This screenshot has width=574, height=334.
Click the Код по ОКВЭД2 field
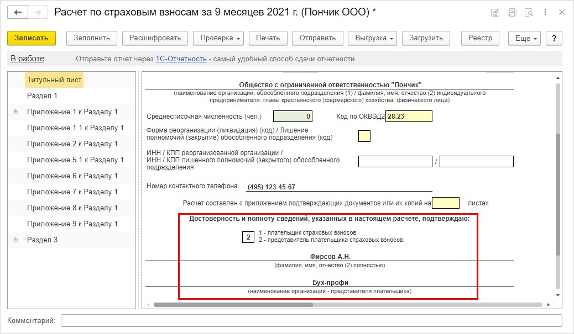coord(409,116)
